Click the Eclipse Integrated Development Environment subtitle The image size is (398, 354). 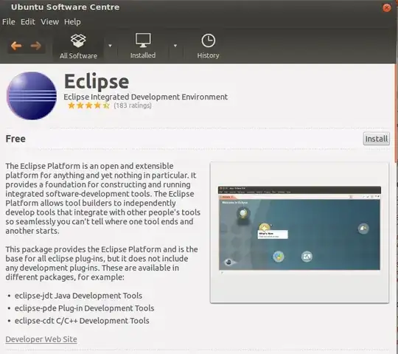(145, 97)
